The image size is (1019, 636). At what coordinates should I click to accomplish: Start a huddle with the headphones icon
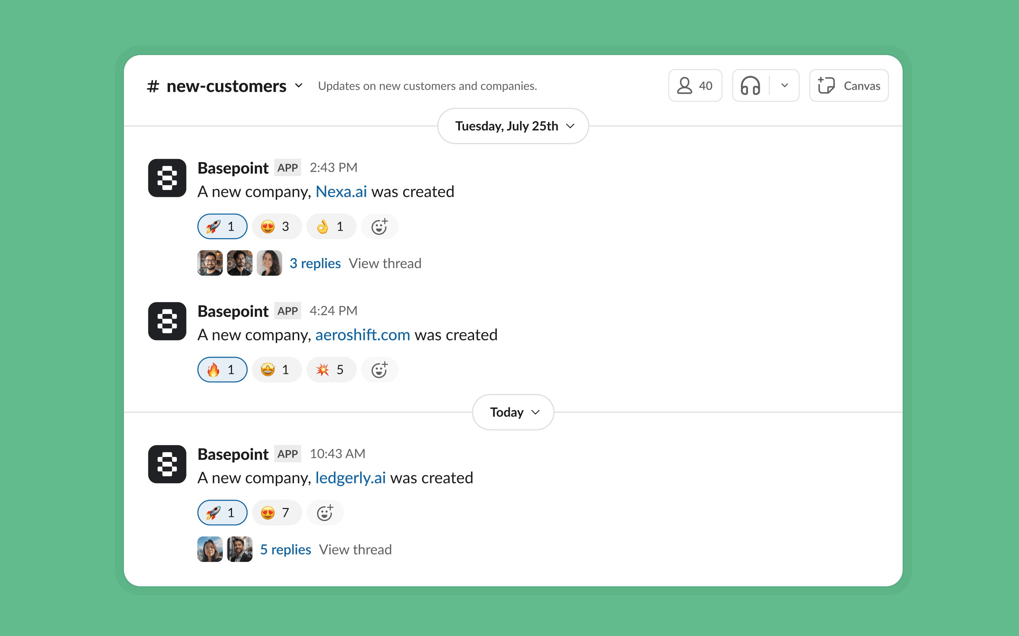tap(750, 86)
